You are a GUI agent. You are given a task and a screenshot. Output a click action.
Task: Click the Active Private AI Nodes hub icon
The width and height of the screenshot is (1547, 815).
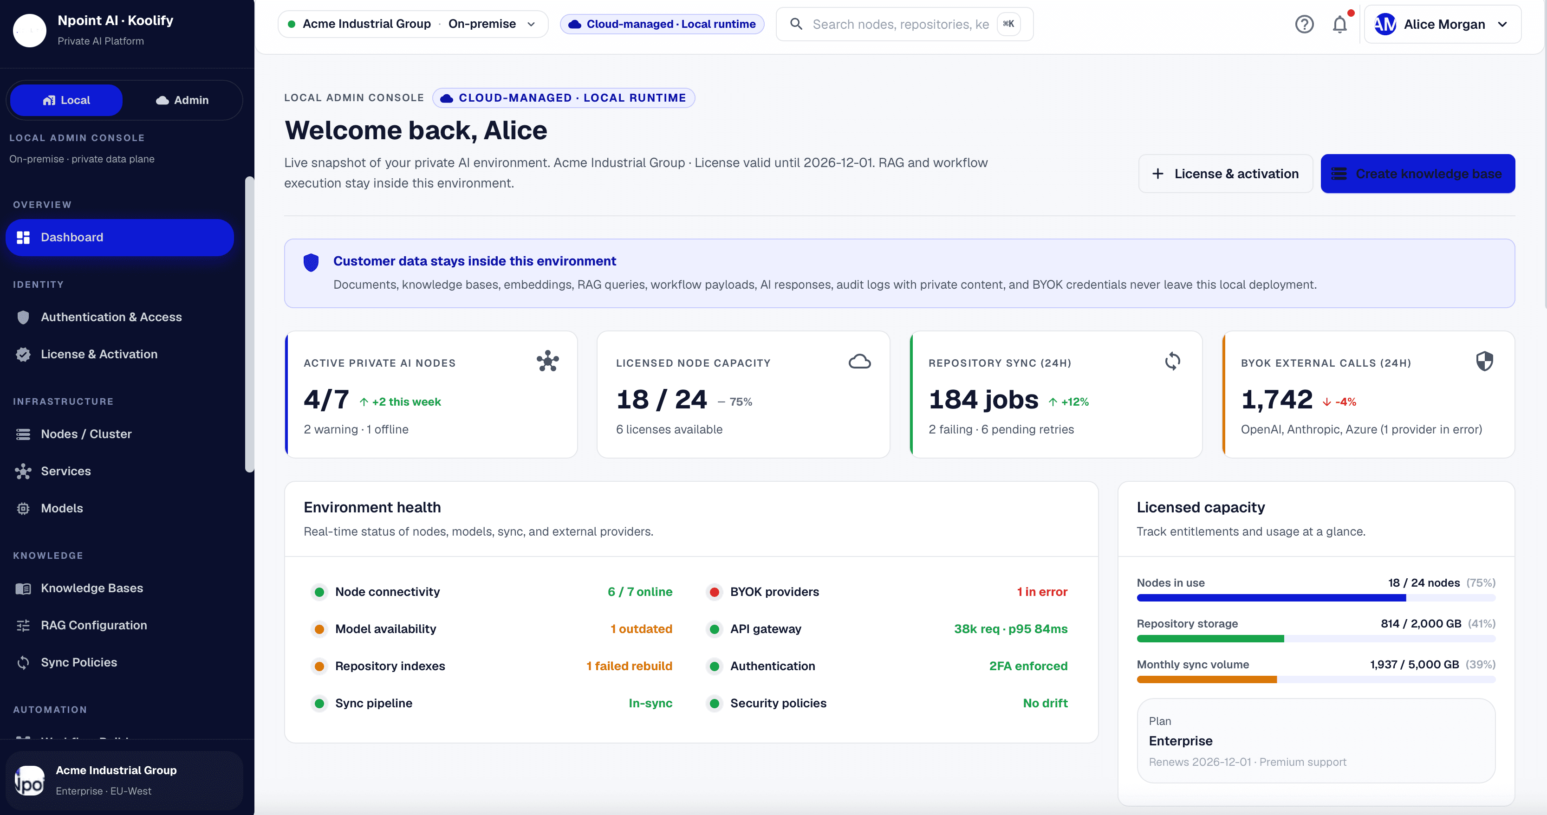(x=548, y=361)
